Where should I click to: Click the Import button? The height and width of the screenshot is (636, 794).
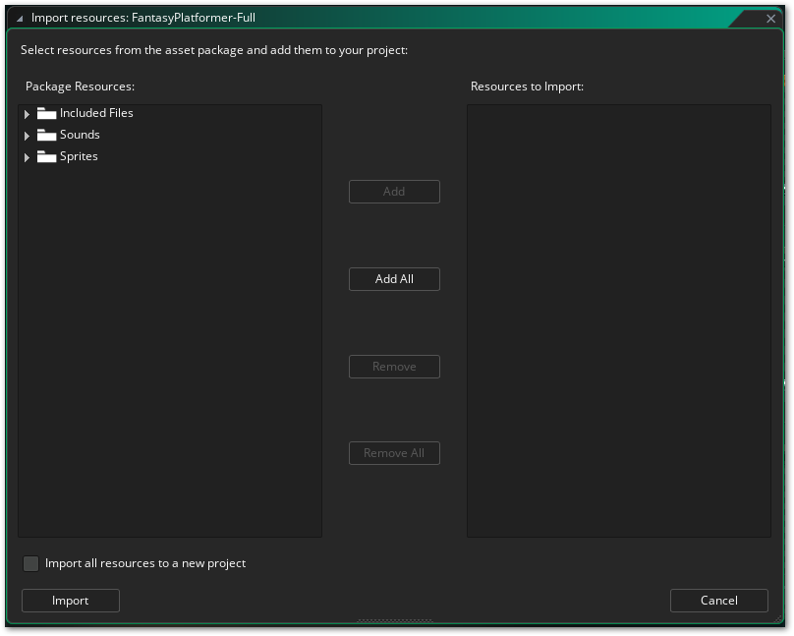pyautogui.click(x=70, y=601)
